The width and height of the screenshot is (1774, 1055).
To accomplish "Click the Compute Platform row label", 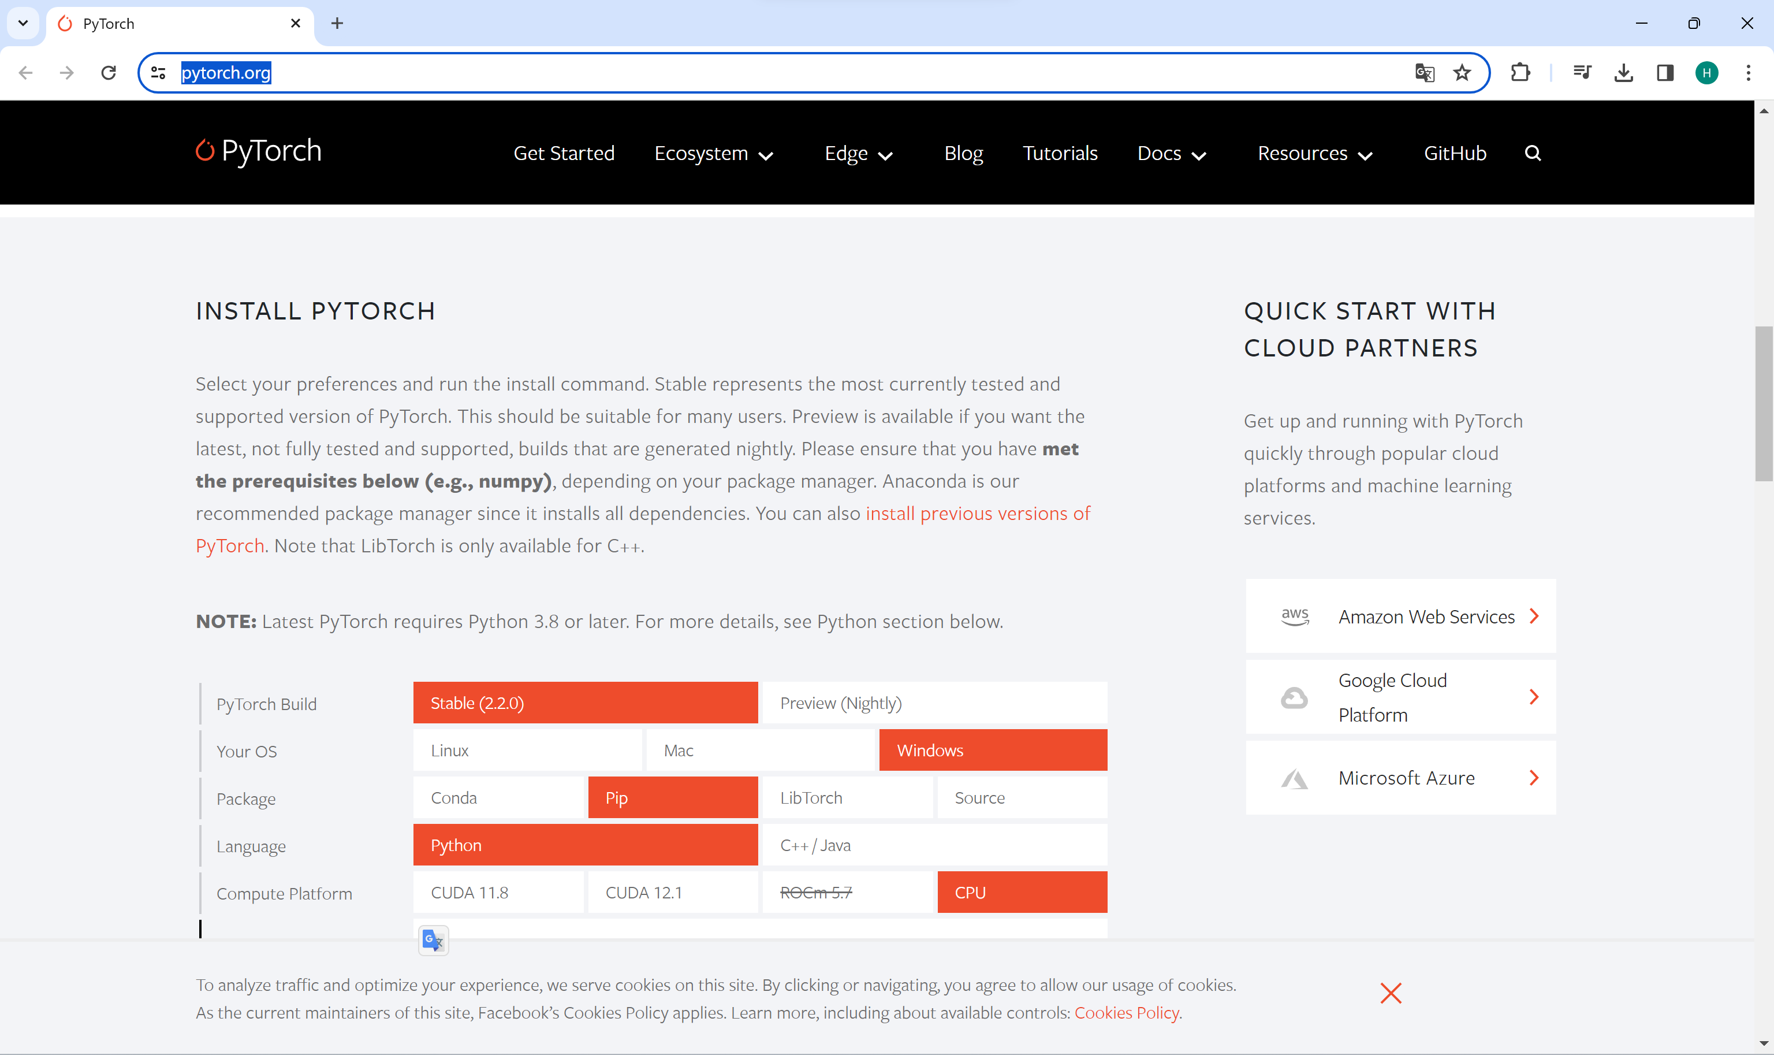I will pos(284,894).
